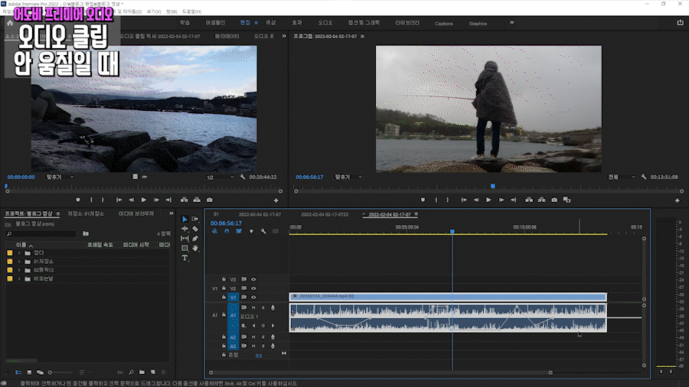Open Program monitor zoom level dropdown

pyautogui.click(x=348, y=177)
